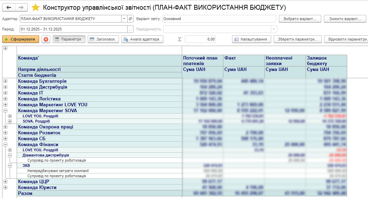This screenshot has height=198, width=368.
Task: Click Відновити параметри button
Action: 346,39
